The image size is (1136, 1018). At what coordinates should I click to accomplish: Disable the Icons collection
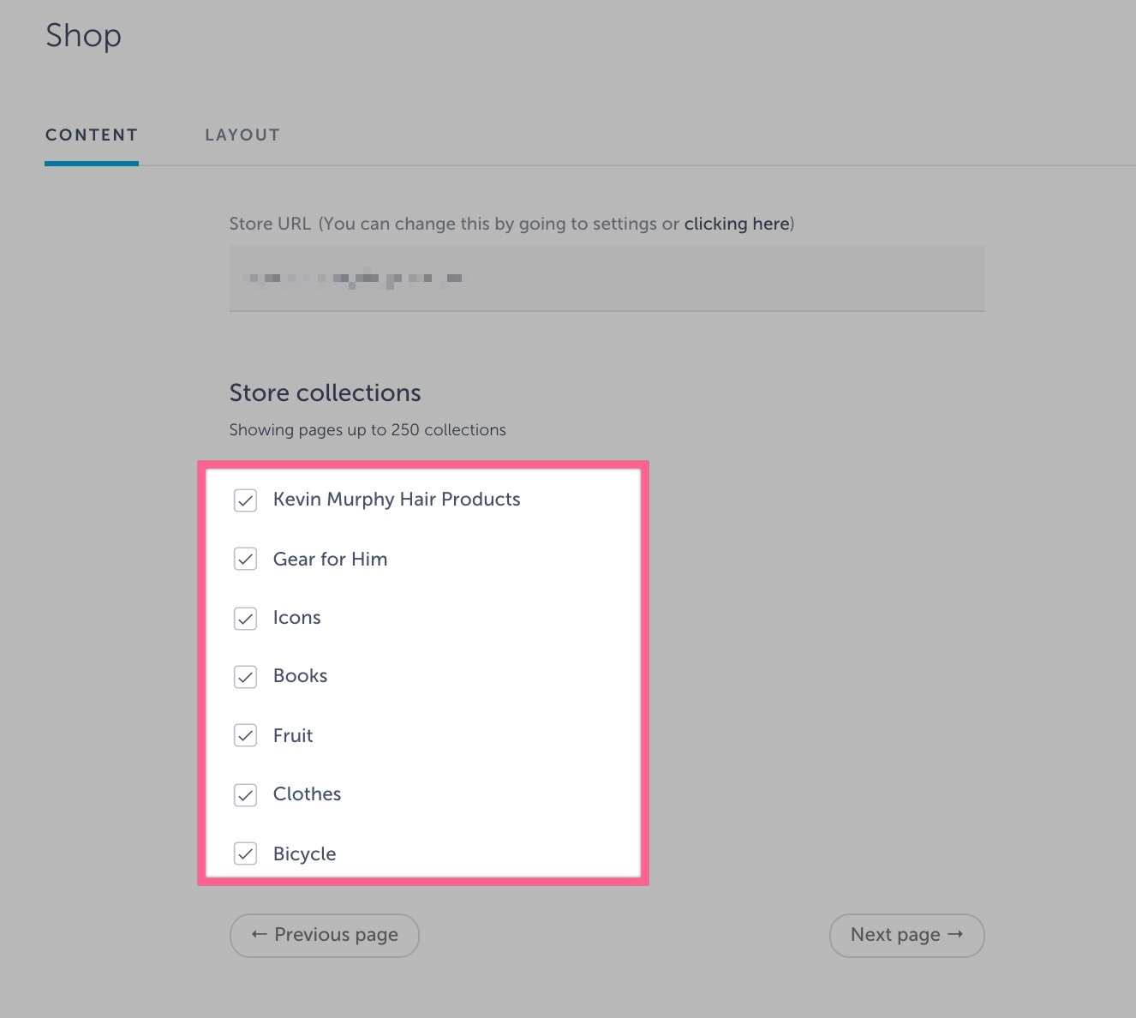coord(245,618)
